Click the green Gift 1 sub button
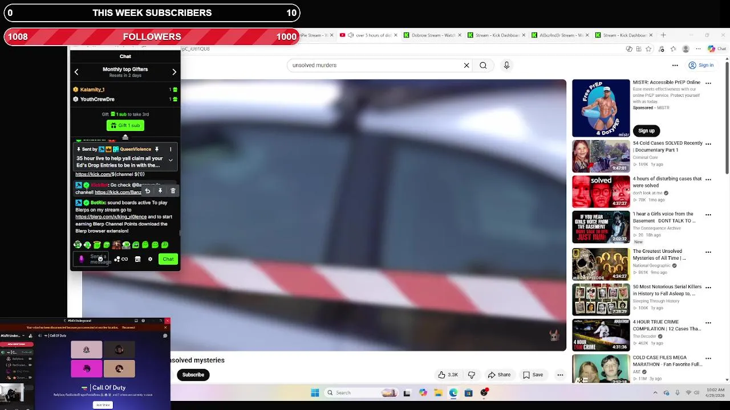The height and width of the screenshot is (410, 730). click(x=125, y=125)
